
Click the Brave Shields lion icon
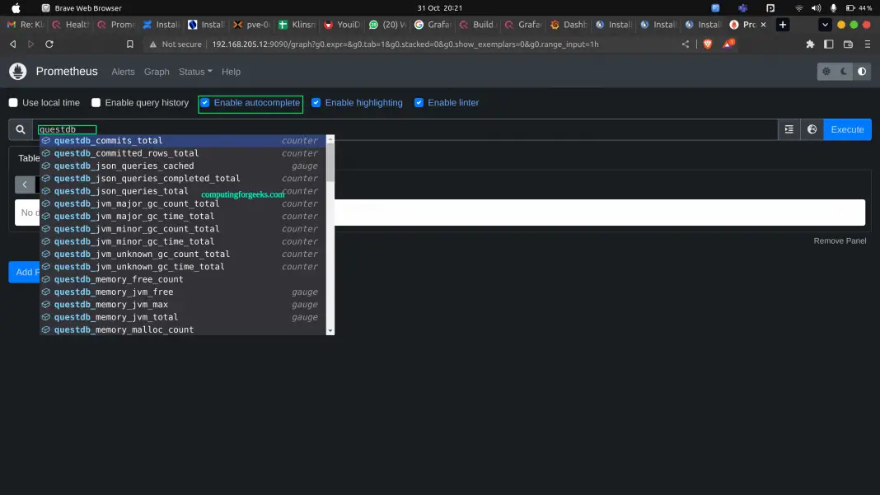(708, 44)
